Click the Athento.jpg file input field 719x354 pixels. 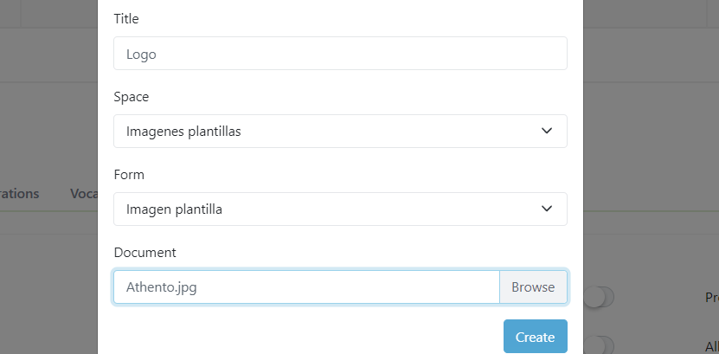(306, 286)
